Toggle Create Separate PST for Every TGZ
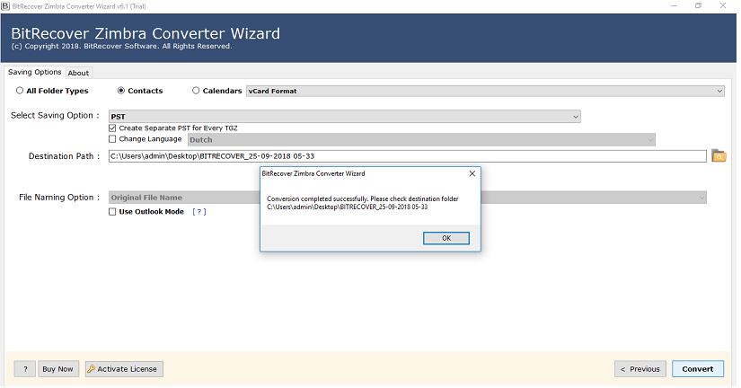The width and height of the screenshot is (741, 388). [112, 128]
